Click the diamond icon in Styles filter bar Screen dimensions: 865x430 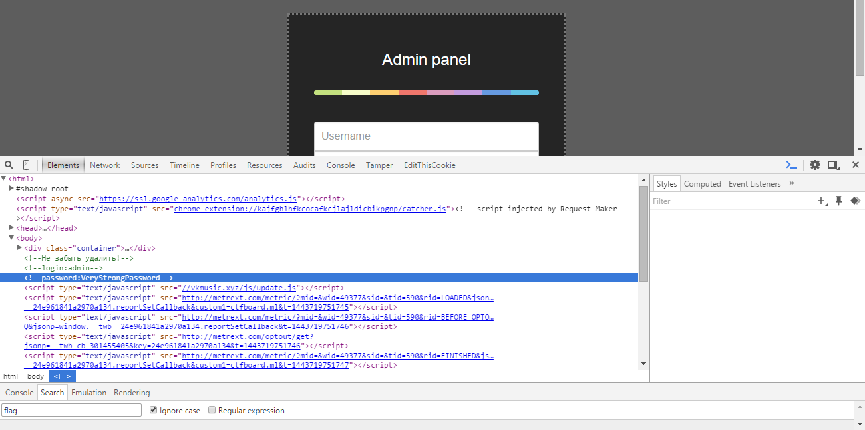point(855,201)
